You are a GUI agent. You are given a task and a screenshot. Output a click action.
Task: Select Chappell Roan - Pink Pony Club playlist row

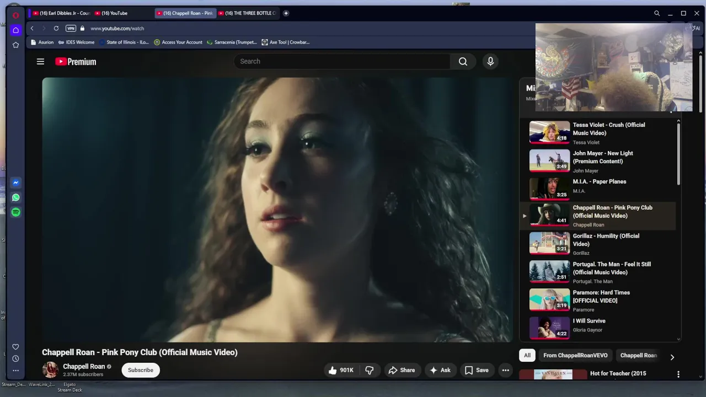(598, 216)
